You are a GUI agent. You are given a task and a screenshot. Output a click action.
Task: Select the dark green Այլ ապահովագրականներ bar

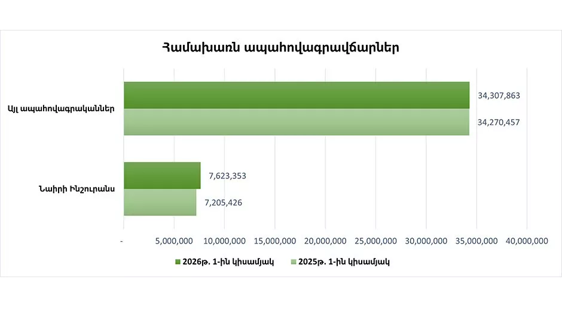(297, 95)
